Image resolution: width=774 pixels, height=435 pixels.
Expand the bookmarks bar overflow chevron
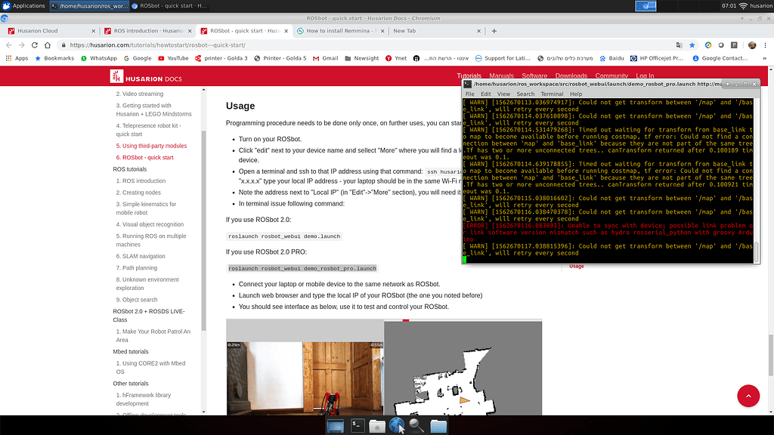pos(766,57)
